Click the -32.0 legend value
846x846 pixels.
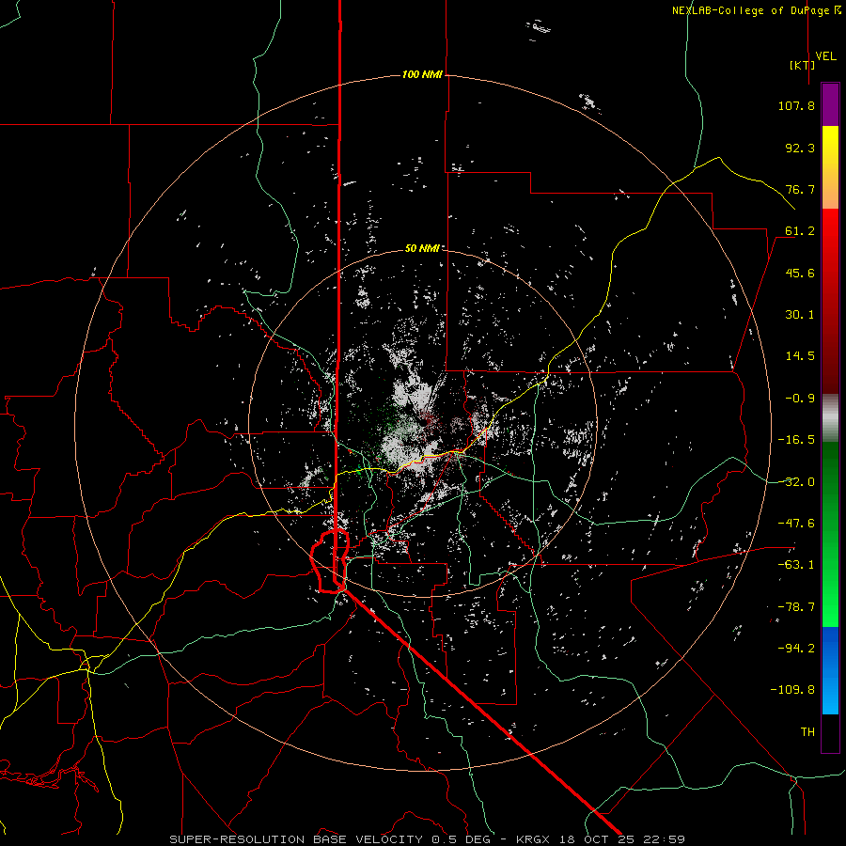coord(796,482)
